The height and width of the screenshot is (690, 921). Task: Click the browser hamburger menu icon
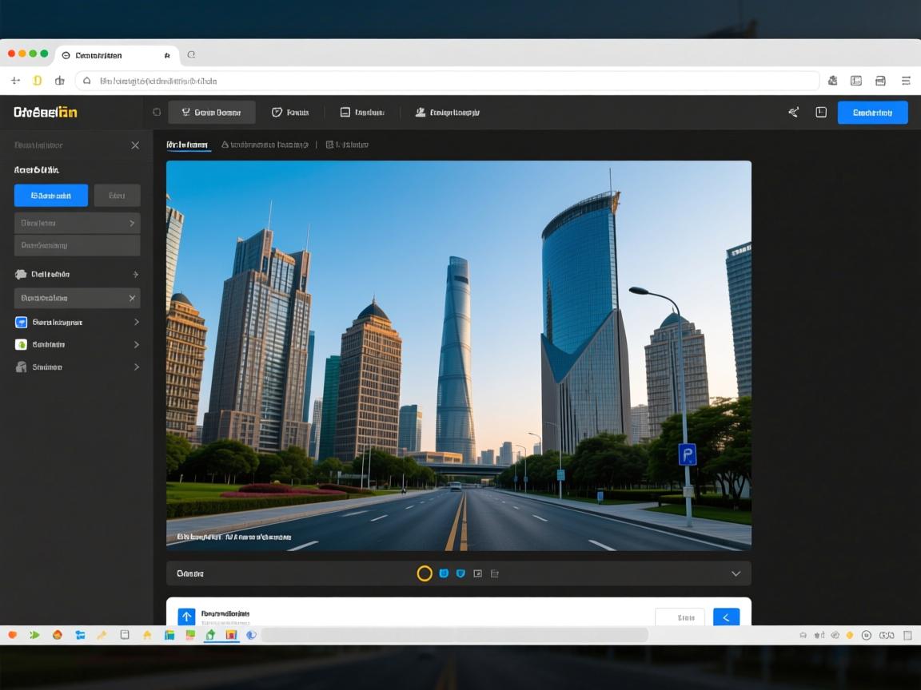coord(906,81)
